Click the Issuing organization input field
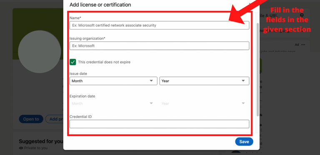320x155 pixels. pyautogui.click(x=159, y=46)
